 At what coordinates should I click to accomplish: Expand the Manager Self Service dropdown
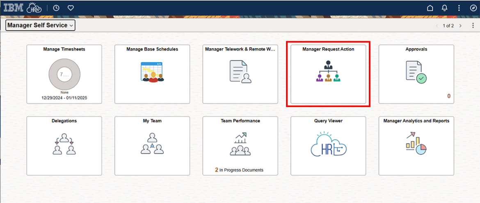pyautogui.click(x=40, y=25)
